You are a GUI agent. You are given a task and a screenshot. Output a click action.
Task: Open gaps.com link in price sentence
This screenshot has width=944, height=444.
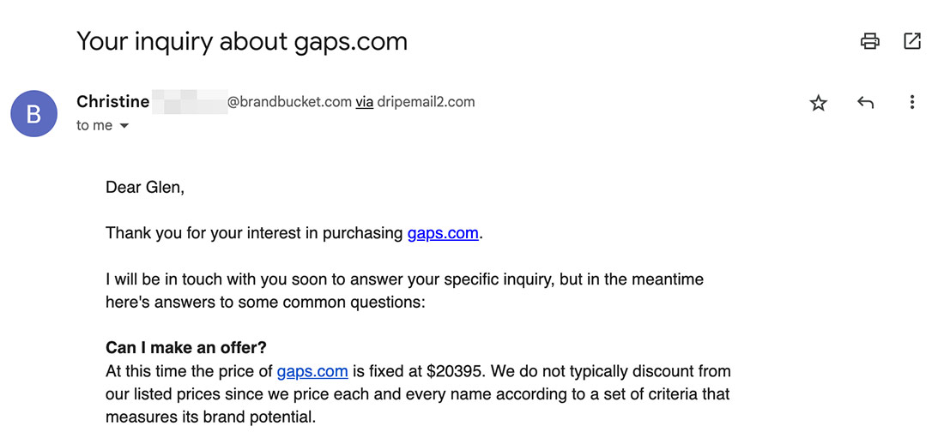pos(312,371)
